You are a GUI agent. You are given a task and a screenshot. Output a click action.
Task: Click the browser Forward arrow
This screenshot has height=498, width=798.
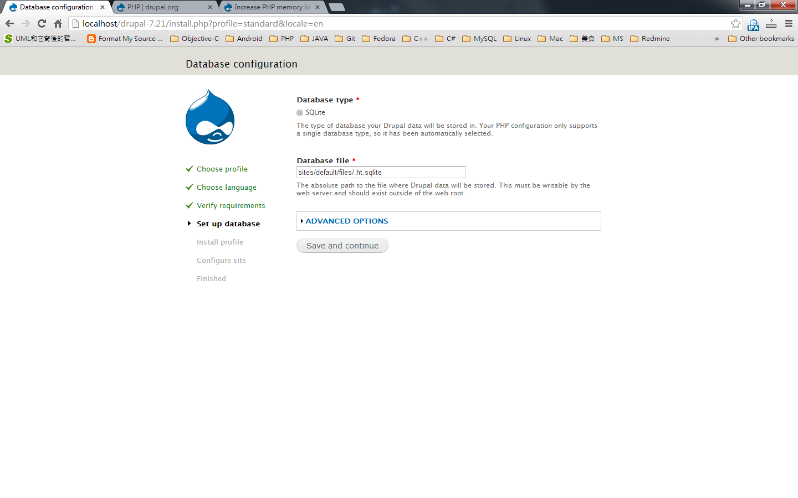(25, 23)
